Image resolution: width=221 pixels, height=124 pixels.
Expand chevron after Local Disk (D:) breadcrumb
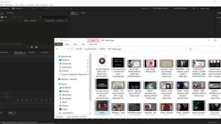tap(98, 49)
